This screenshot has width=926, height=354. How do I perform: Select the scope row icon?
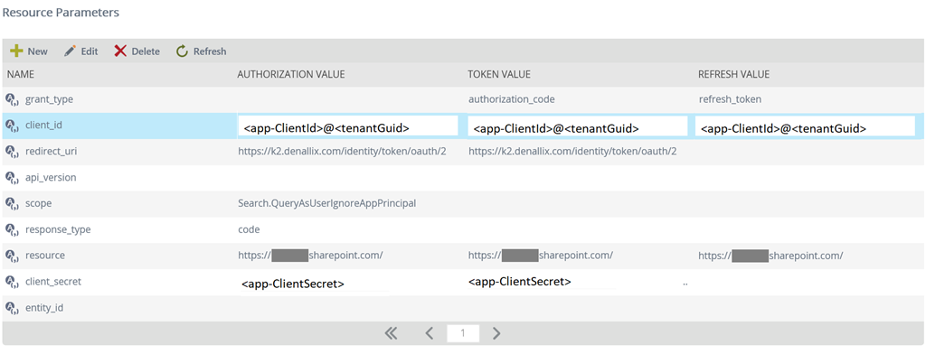coord(13,203)
